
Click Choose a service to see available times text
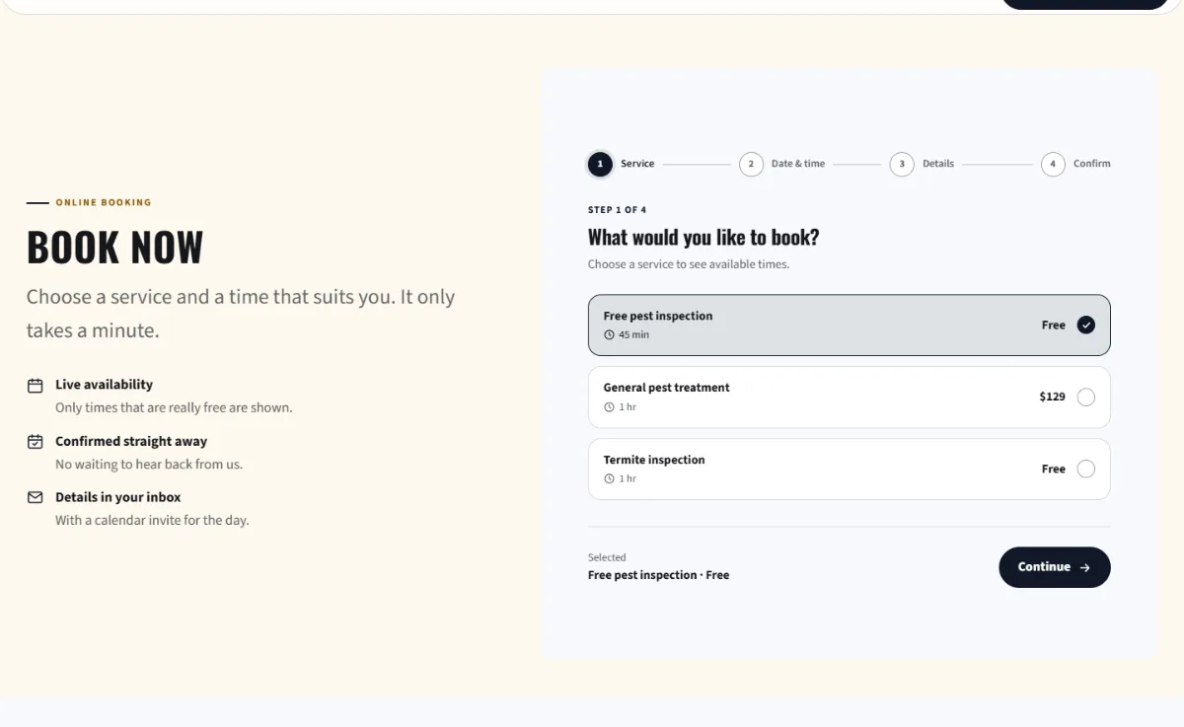689,264
